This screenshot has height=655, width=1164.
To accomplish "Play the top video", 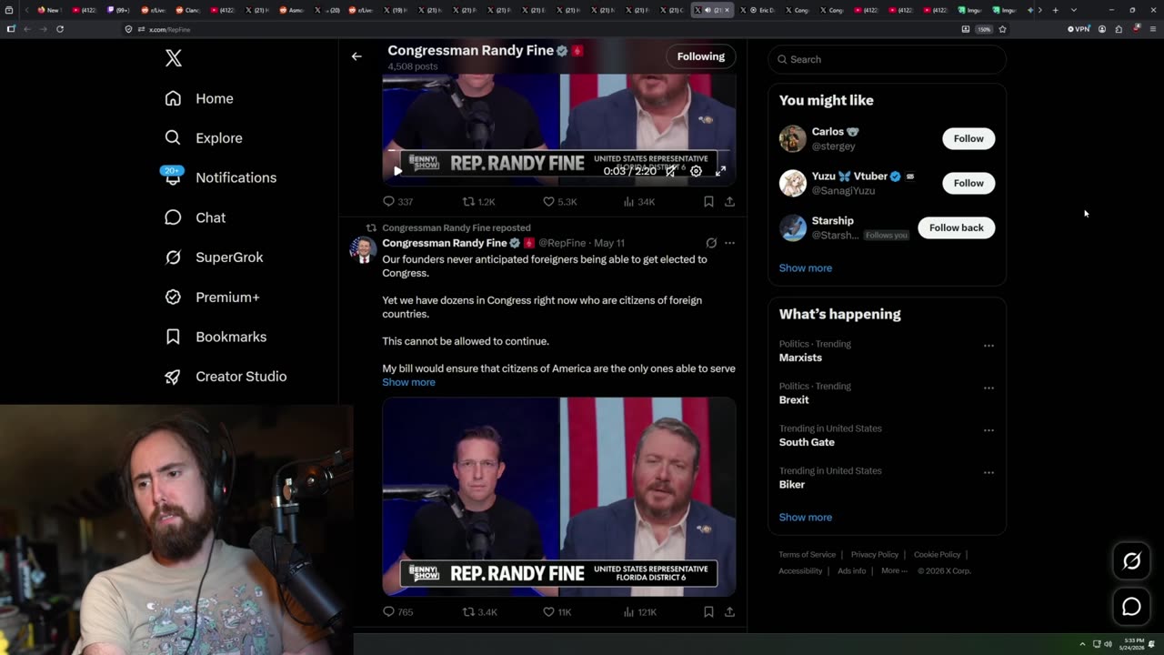I will pos(397,171).
